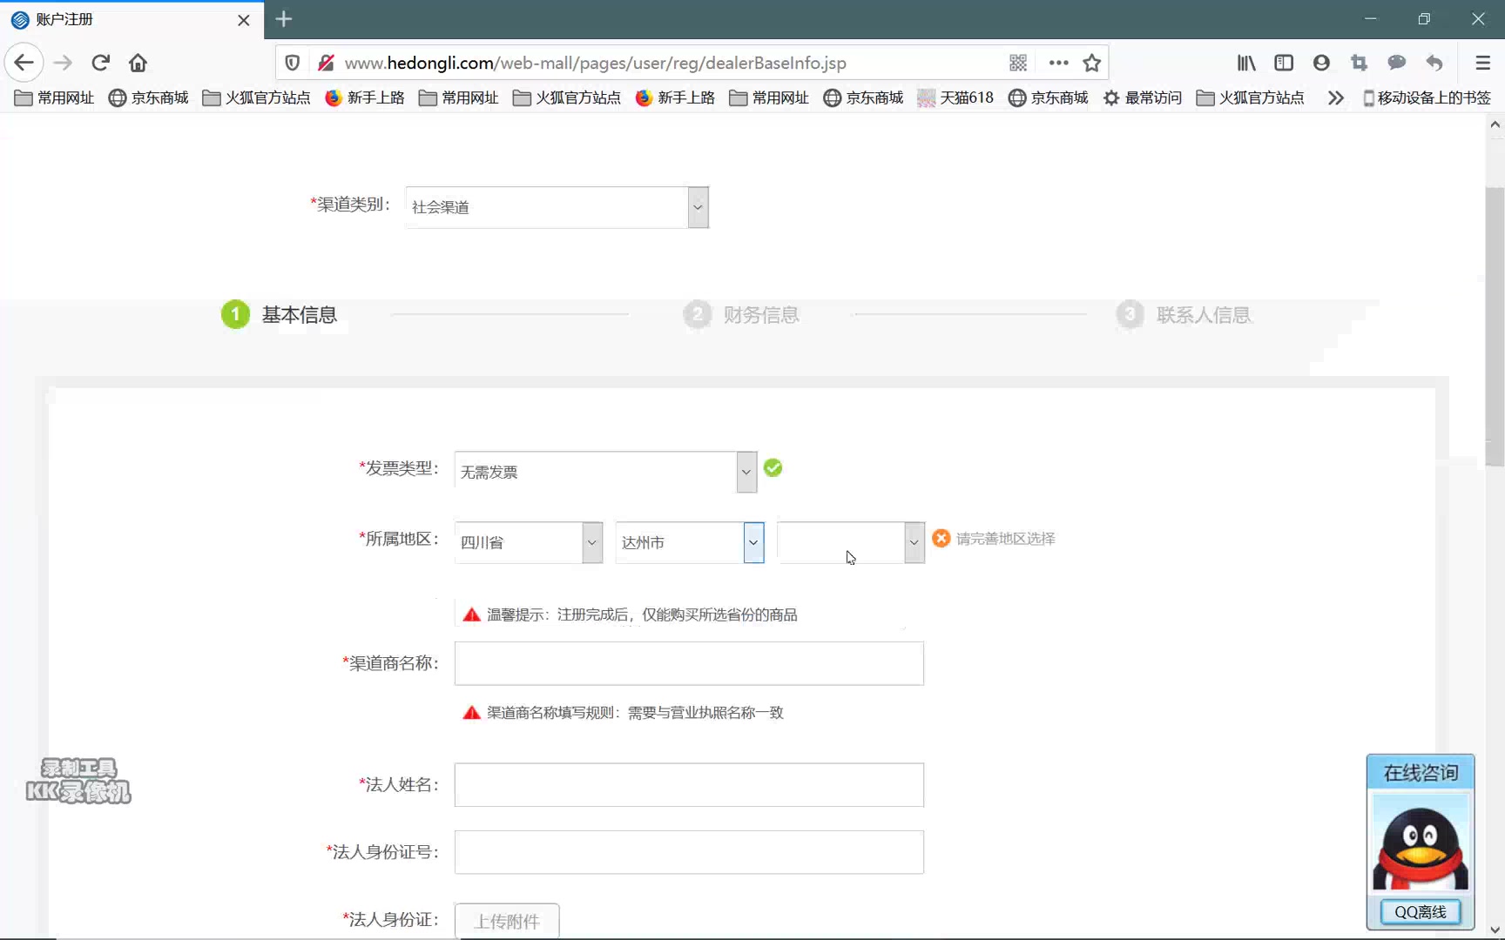This screenshot has height=940, width=1505.
Task: Open a new browser tab
Action: (284, 18)
